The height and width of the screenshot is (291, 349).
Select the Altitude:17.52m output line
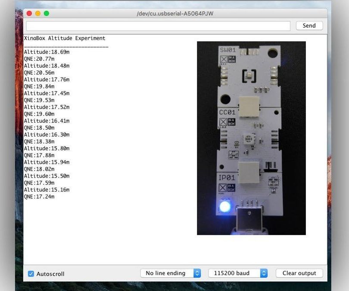point(47,107)
